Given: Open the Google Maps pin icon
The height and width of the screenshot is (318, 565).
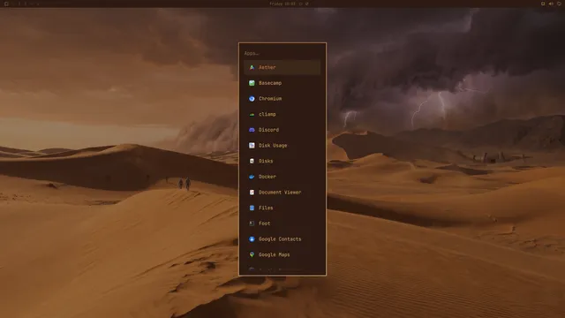Looking at the screenshot, I should point(252,254).
